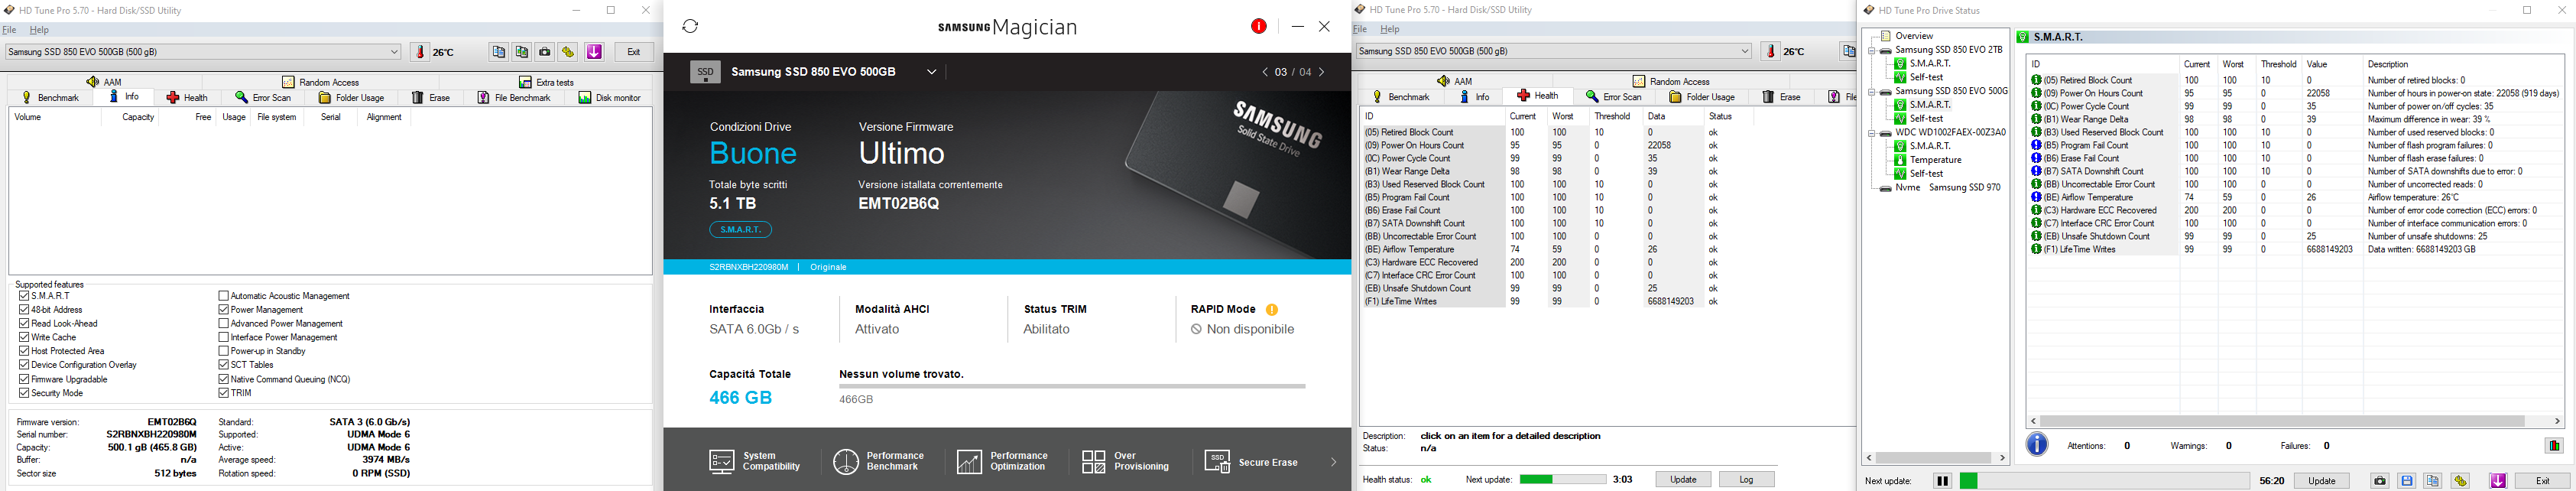Toggle 48-bit Address checkbox
This screenshot has width=2576, height=491.
[24, 310]
